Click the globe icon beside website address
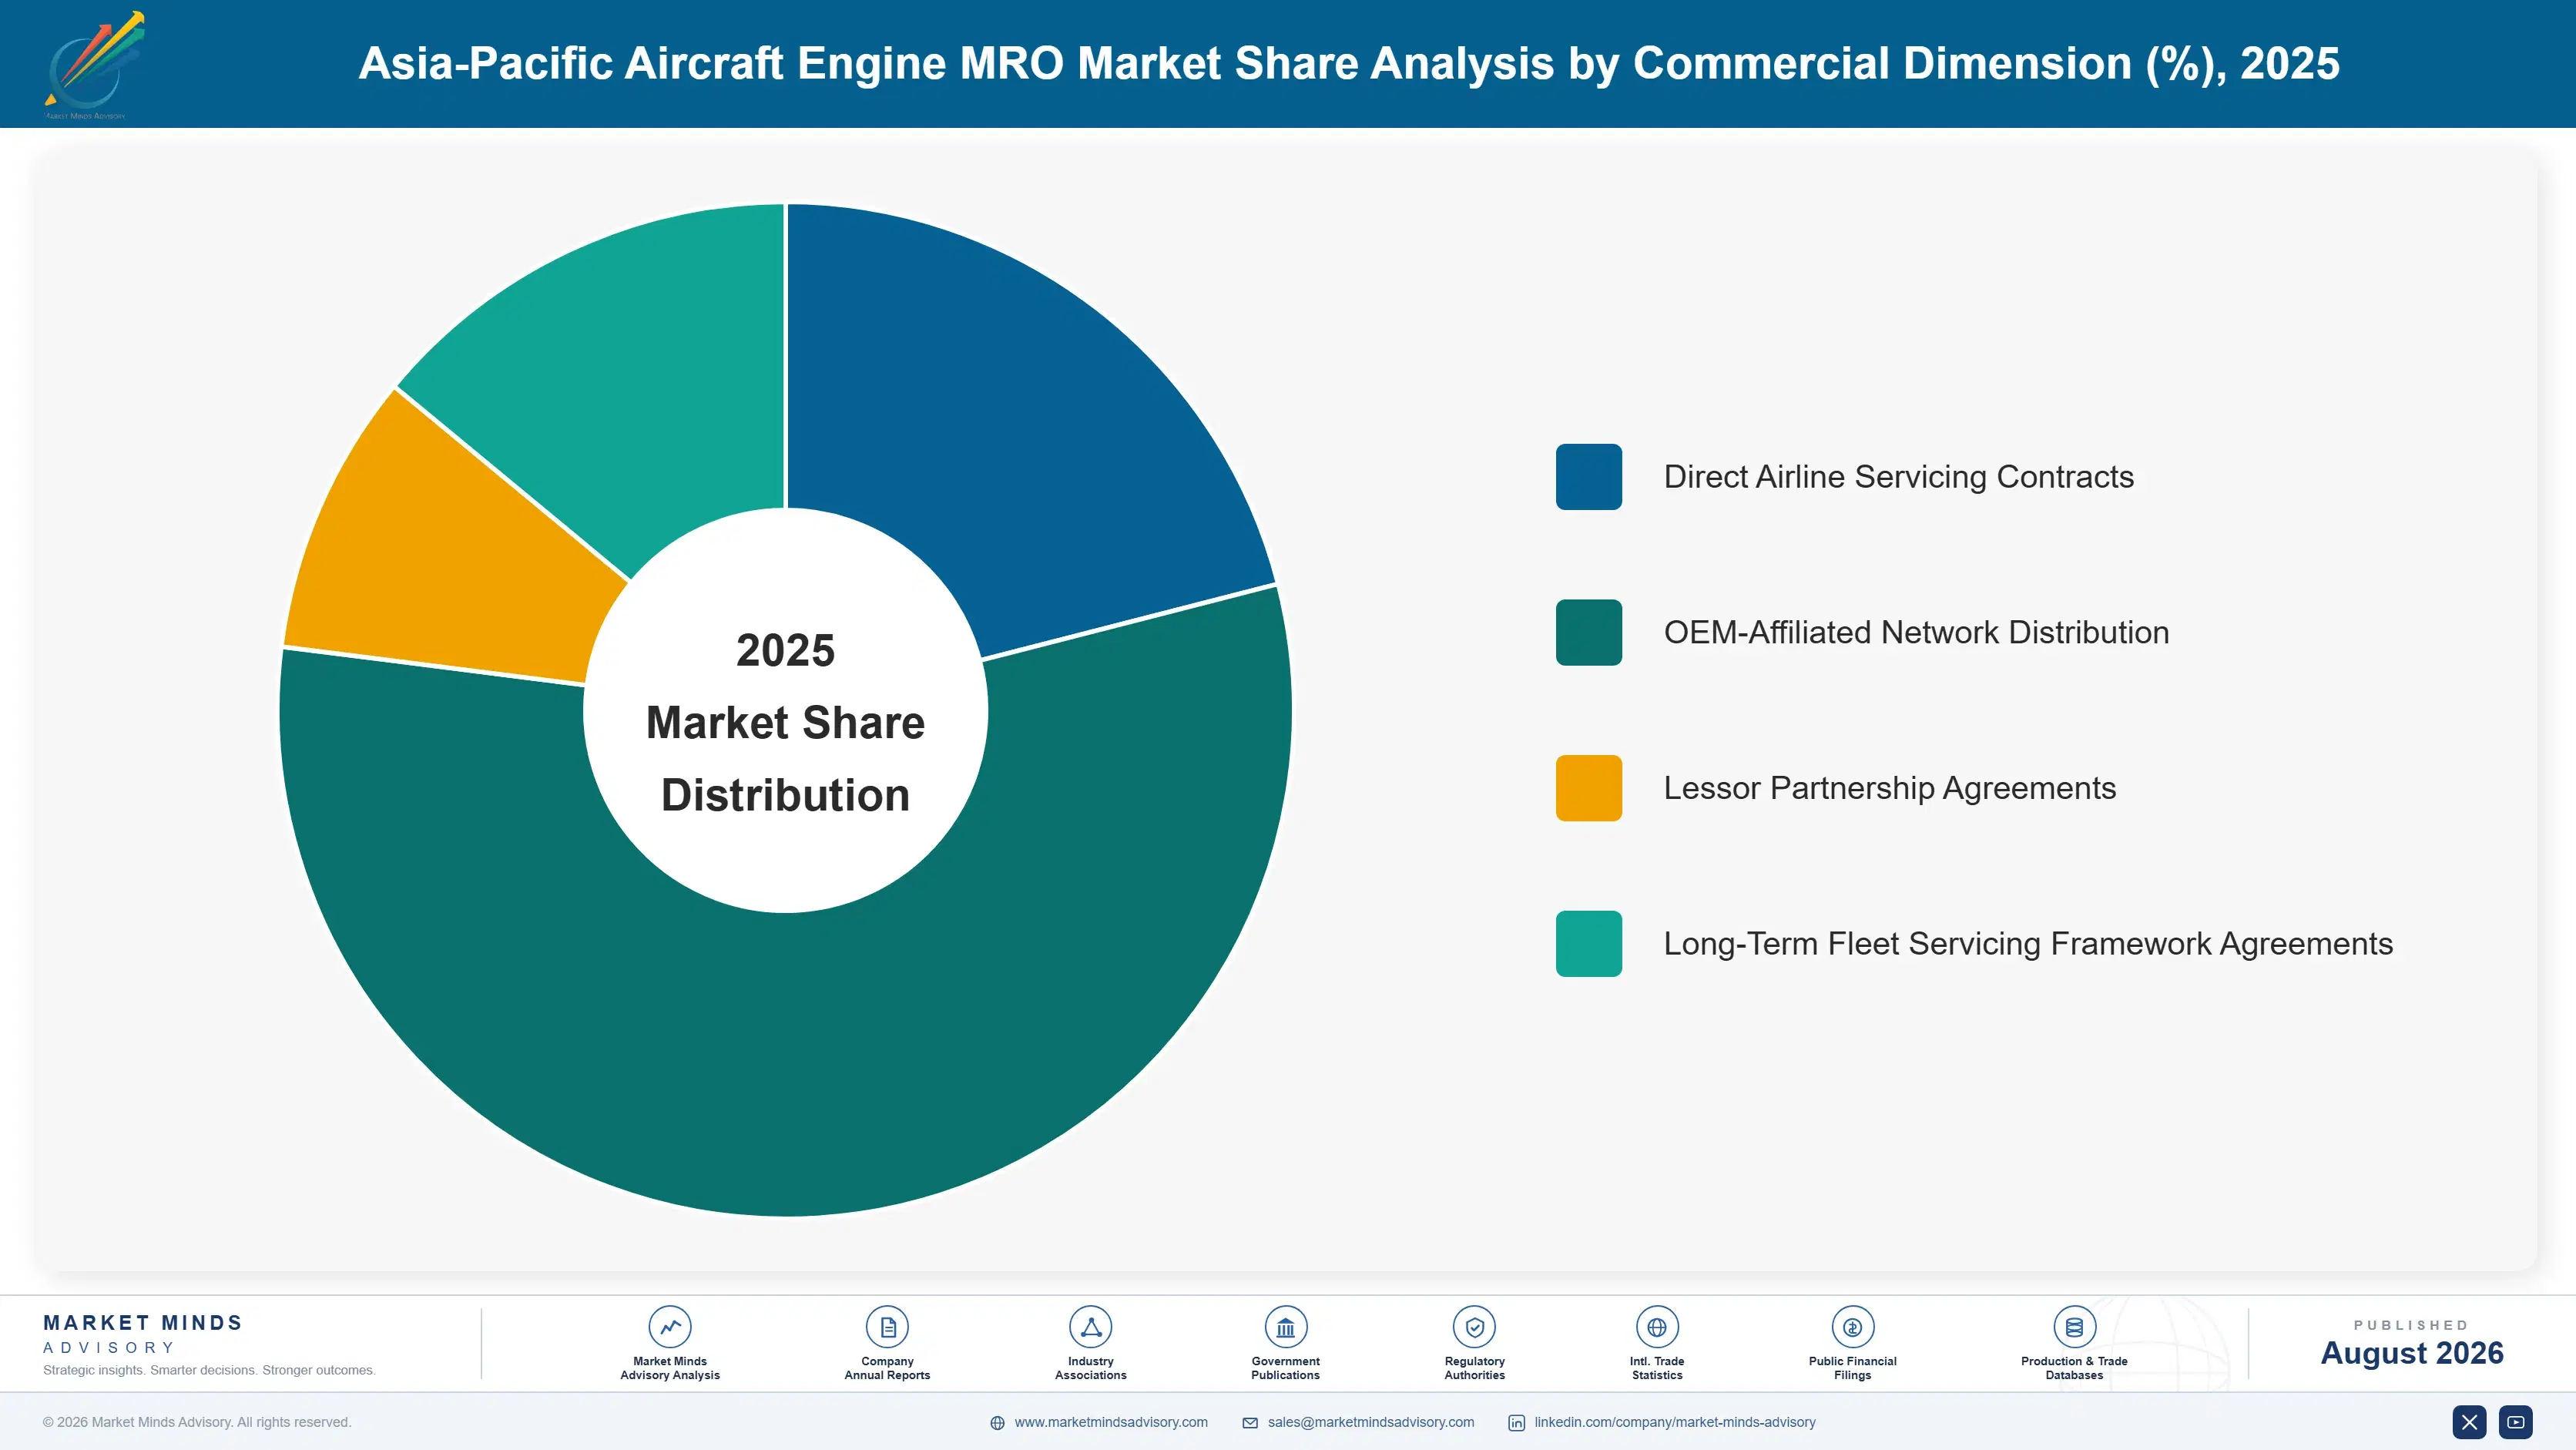This screenshot has width=2576, height=1450. pyautogui.click(x=997, y=1423)
